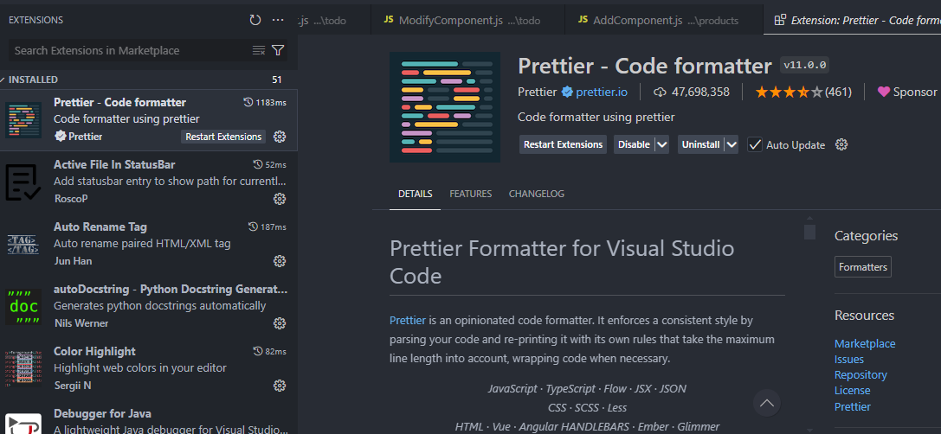Click the Prettier link in description paragraph
The width and height of the screenshot is (941, 434).
click(408, 320)
